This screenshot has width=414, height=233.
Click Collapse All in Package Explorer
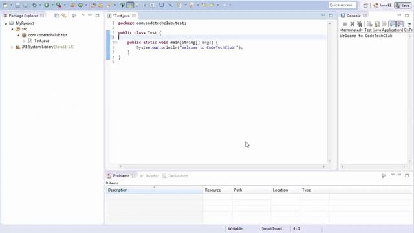tap(56, 16)
